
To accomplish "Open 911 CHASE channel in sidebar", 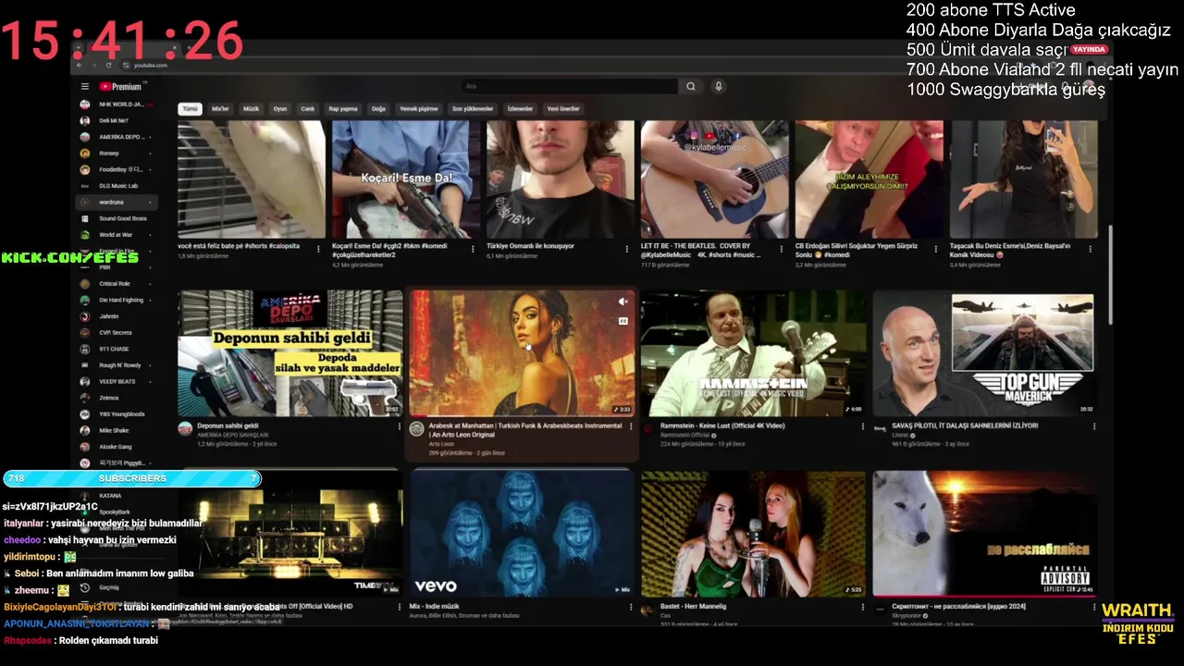I will (116, 349).
